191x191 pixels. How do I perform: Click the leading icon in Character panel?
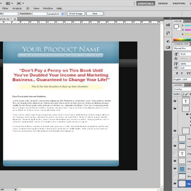coord(176,58)
